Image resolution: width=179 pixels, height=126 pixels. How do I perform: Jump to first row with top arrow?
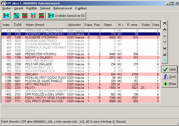164,23
